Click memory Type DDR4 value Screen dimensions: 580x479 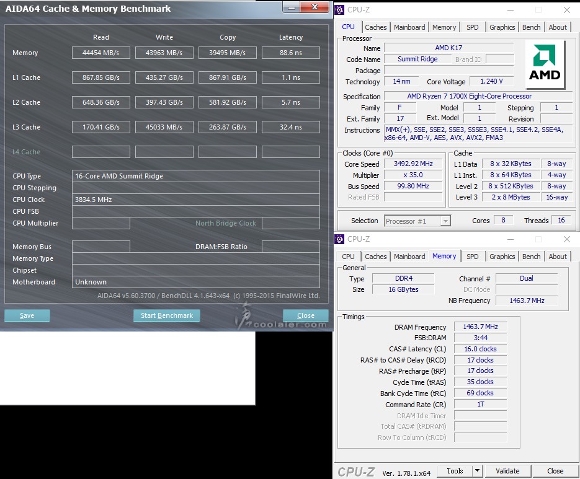click(x=404, y=278)
